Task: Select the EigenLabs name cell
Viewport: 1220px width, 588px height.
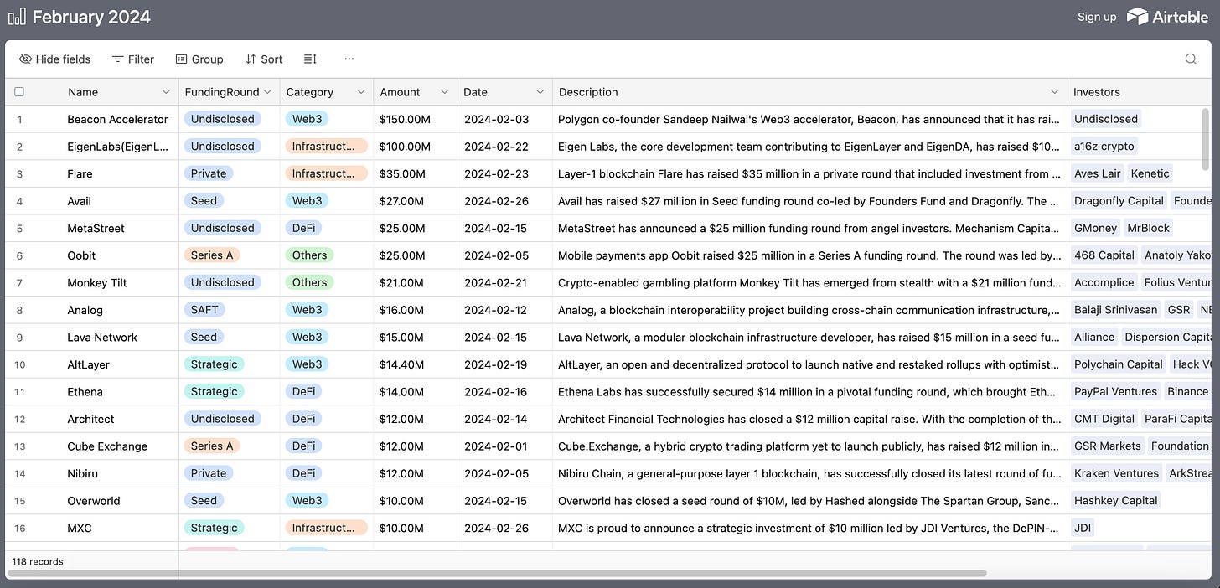Action: click(x=117, y=147)
